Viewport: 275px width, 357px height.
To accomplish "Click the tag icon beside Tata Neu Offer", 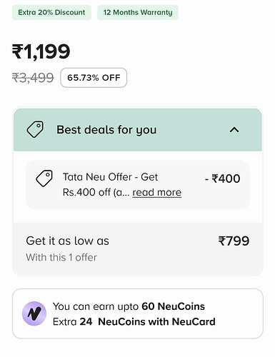I will (x=44, y=178).
